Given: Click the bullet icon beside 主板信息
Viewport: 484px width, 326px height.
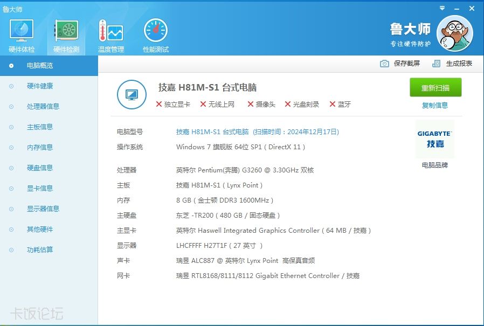Looking at the screenshot, I should tap(11, 127).
